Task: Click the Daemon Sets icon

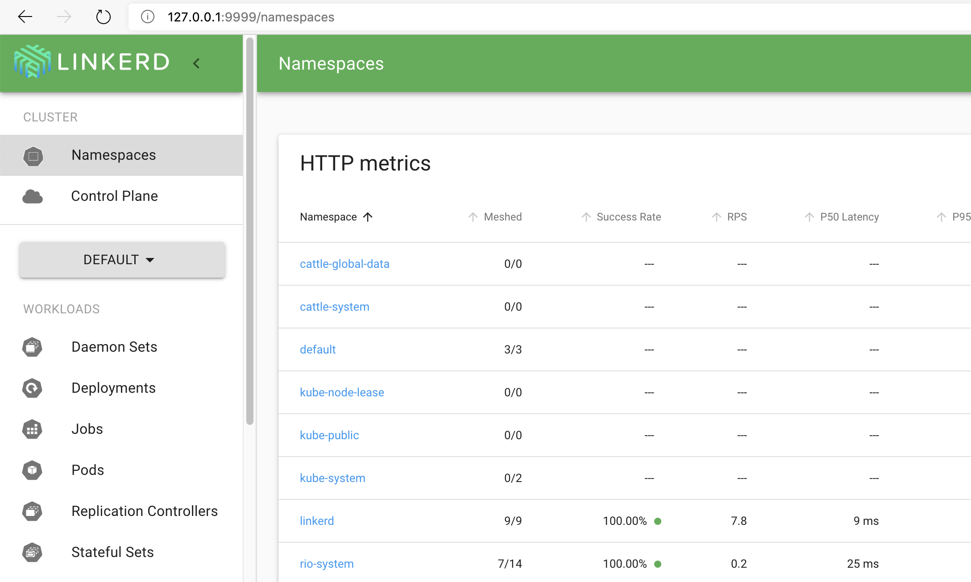Action: click(x=32, y=347)
